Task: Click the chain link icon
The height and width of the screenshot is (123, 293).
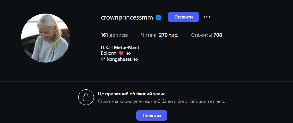Action: tap(103, 59)
